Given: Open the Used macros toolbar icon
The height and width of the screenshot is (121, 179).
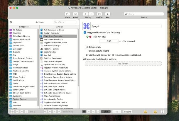Looking at the screenshot, I should click(75, 14).
